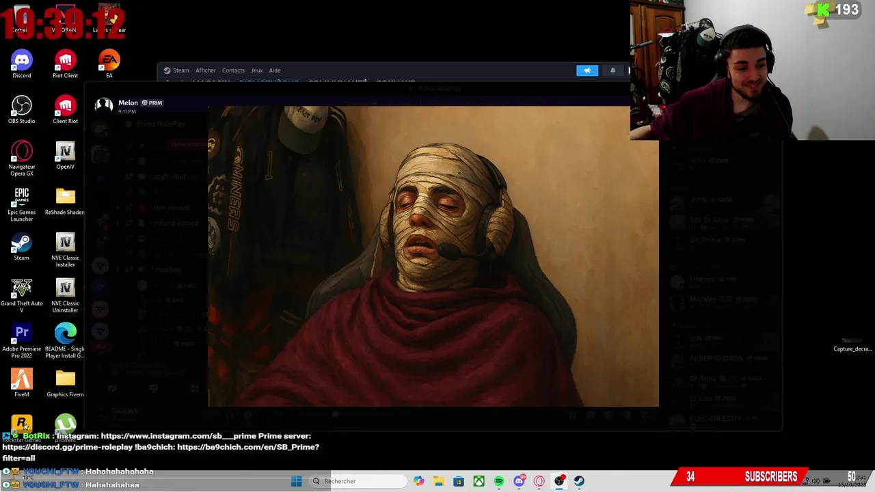Open the Discord desktop shortcut
The height and width of the screenshot is (492, 875).
[21, 64]
